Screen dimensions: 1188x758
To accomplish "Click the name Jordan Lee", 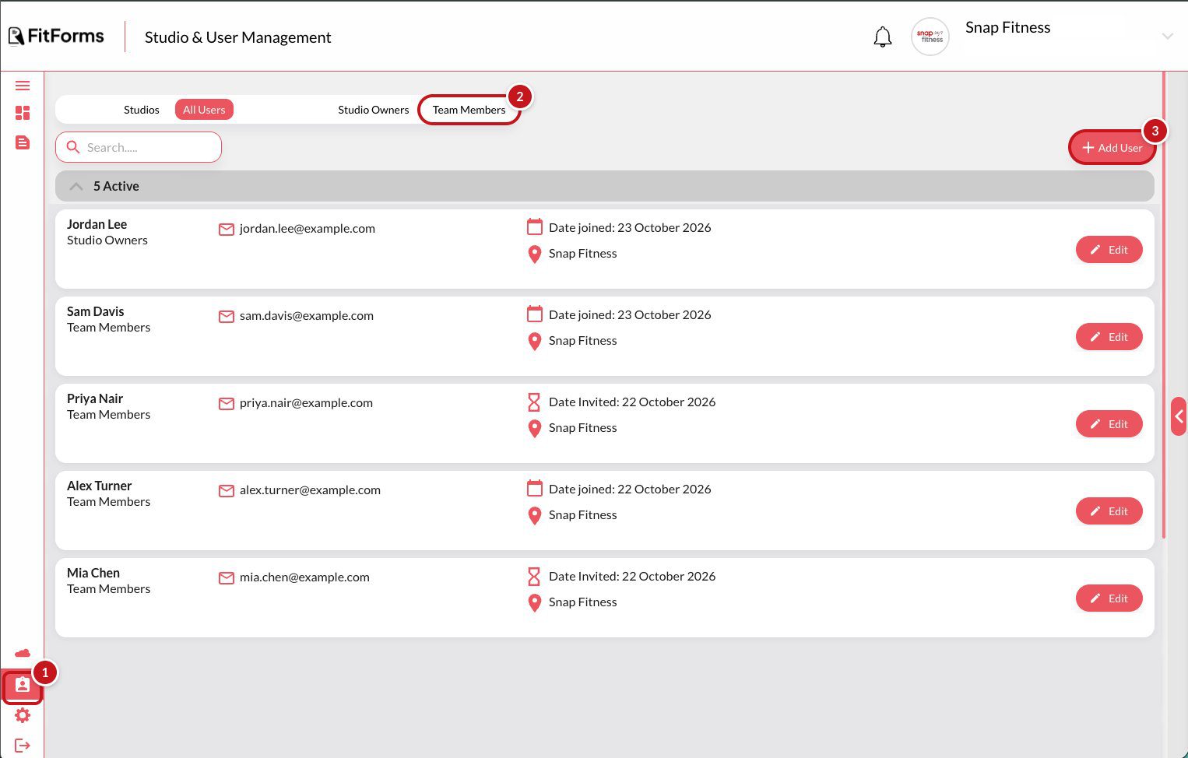I will click(x=97, y=224).
